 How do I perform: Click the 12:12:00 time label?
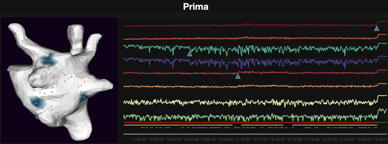[x=260, y=140]
